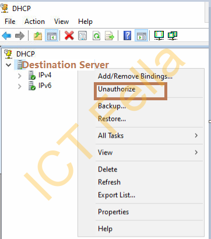
Task: Open the File menu
Action: click(x=10, y=22)
